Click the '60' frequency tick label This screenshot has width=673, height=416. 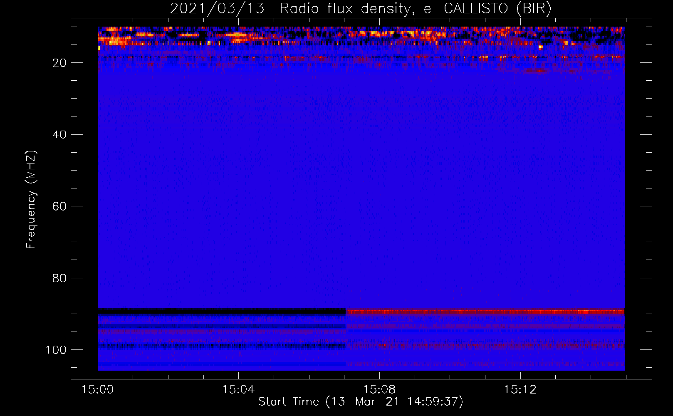pos(59,206)
